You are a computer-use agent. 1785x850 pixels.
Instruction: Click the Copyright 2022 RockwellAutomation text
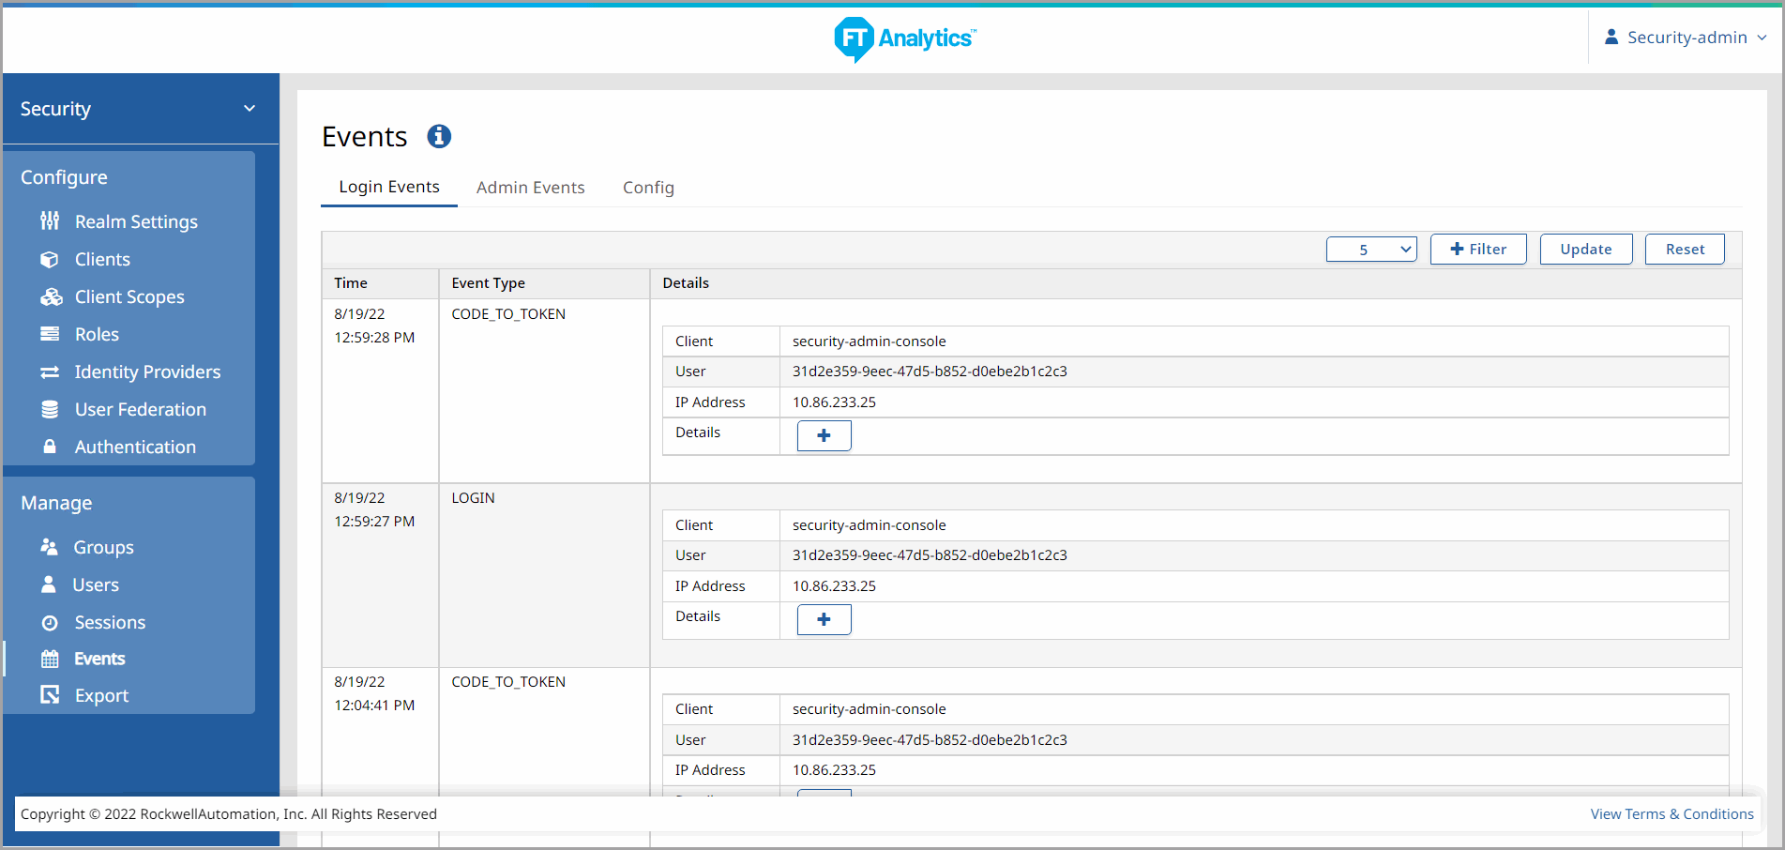229,813
